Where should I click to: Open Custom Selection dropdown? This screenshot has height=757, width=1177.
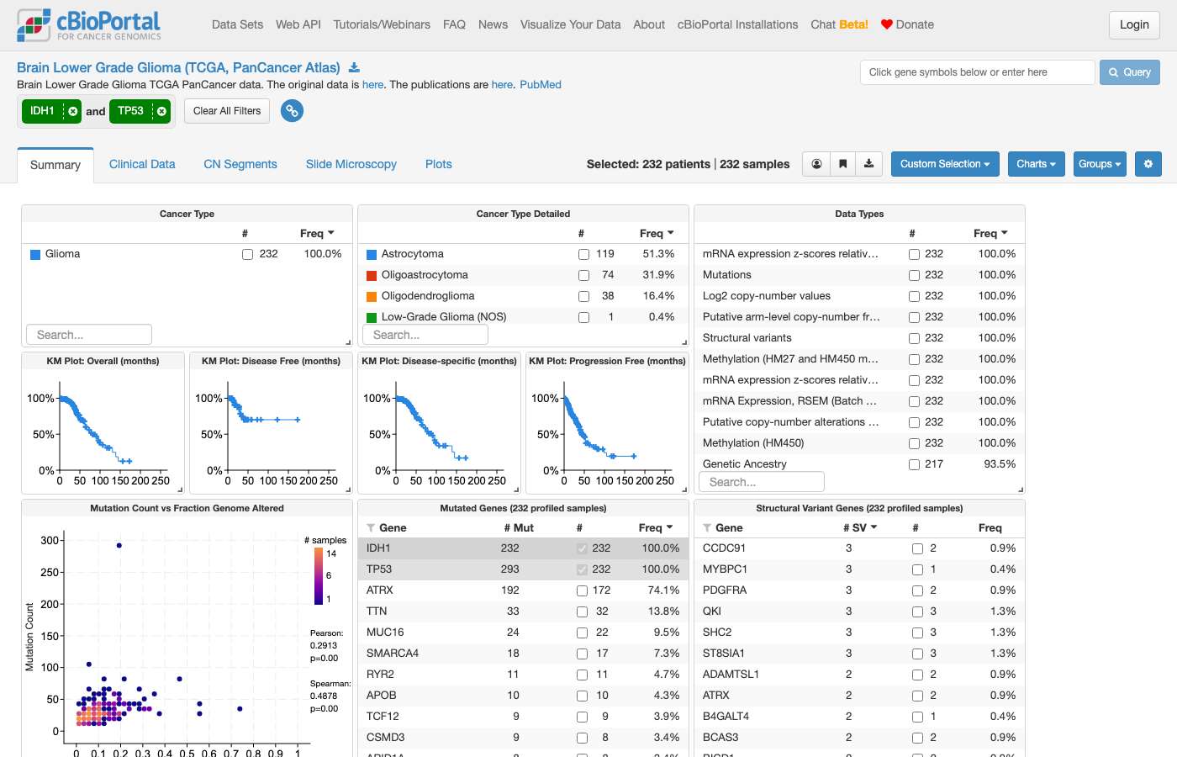tap(945, 164)
